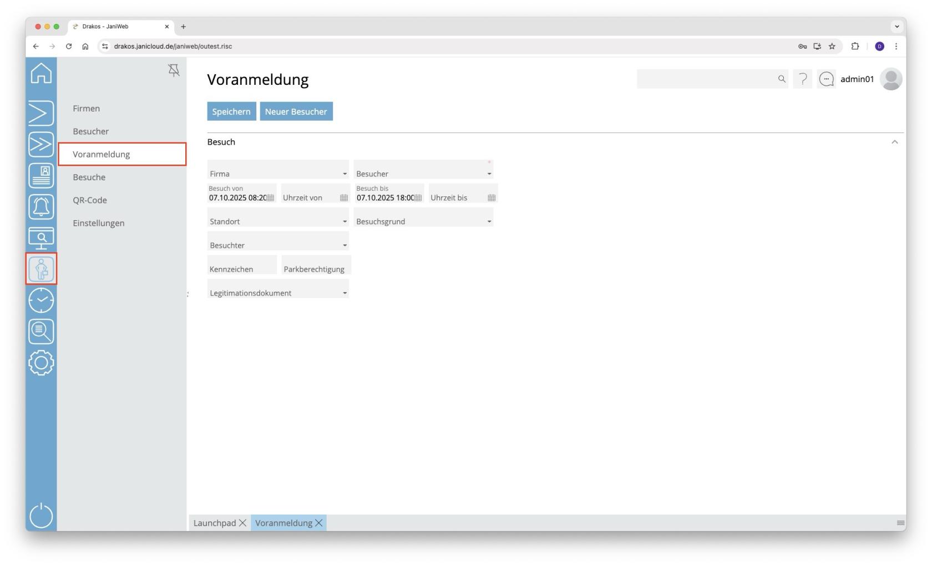Open QR-Code in the side menu

click(x=90, y=200)
